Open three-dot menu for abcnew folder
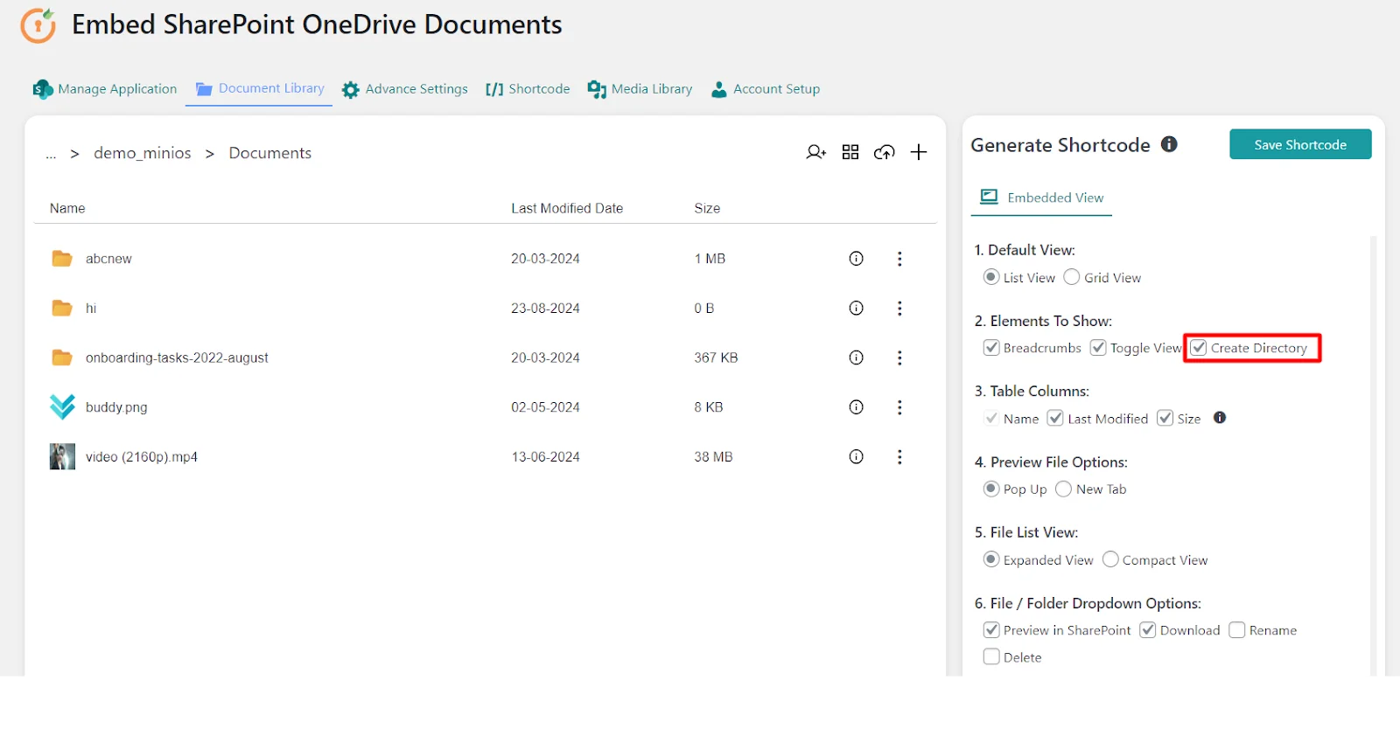This screenshot has width=1400, height=729. pyautogui.click(x=899, y=259)
